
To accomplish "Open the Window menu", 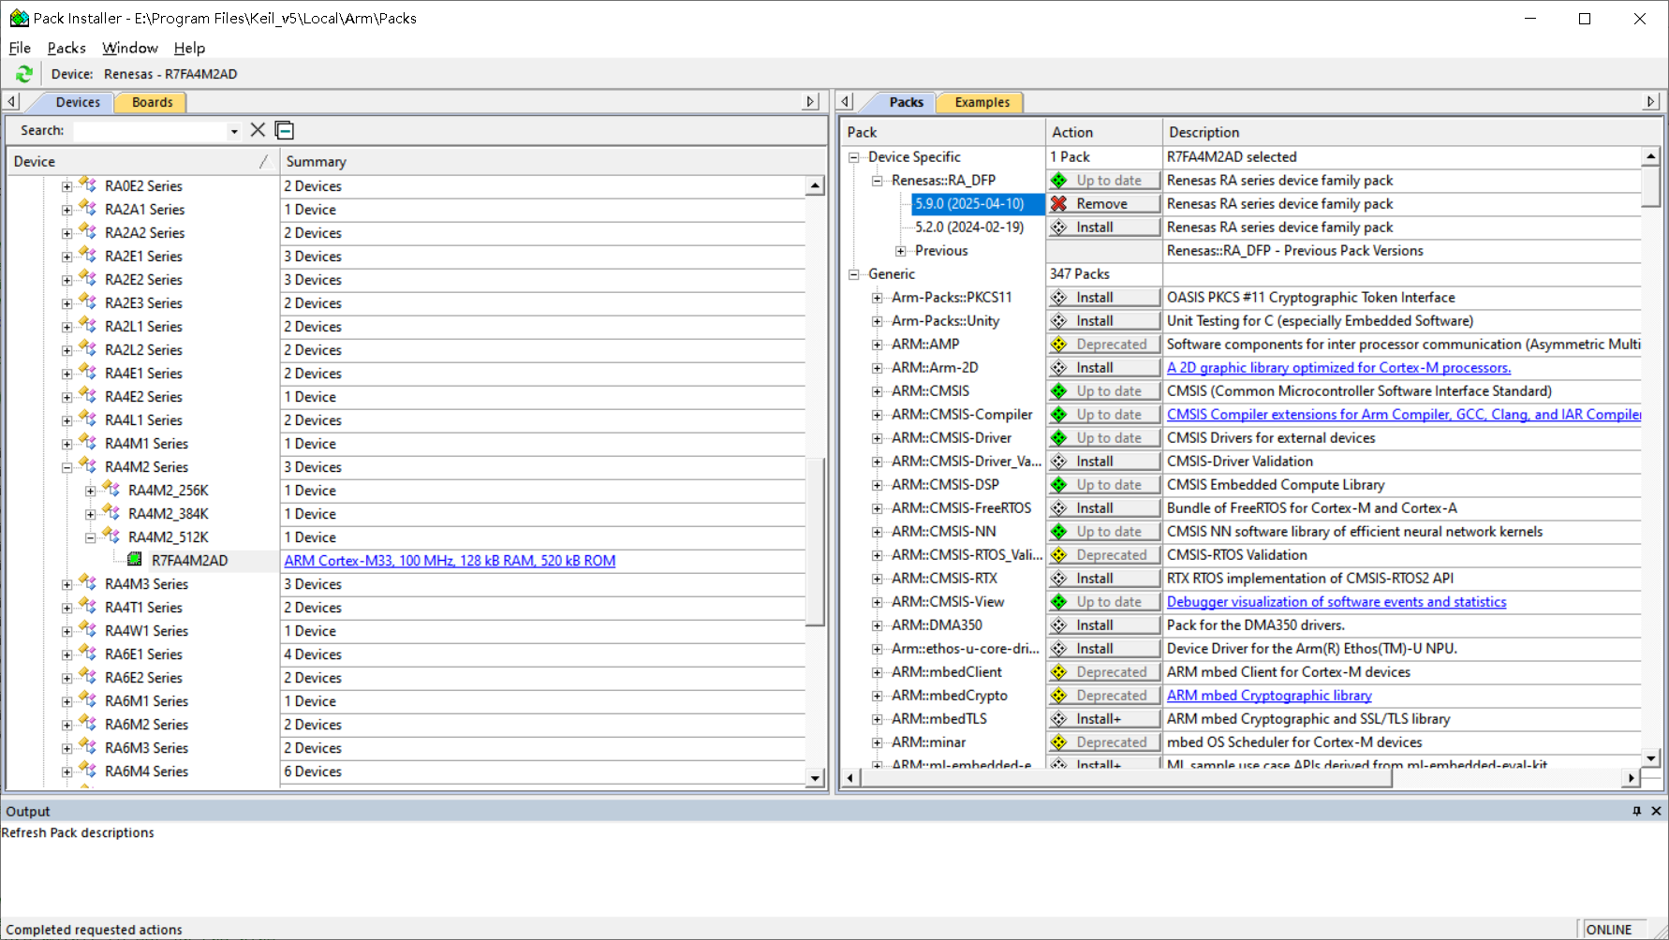I will pos(130,48).
